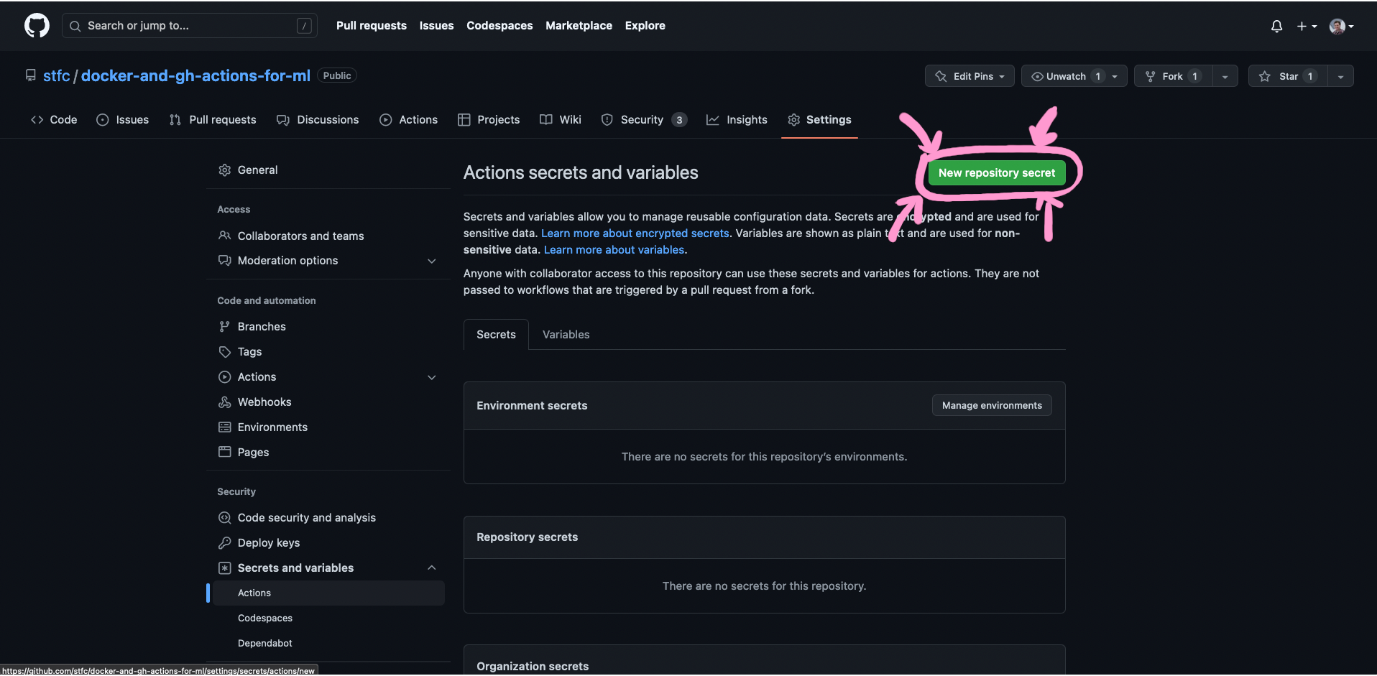Open the Unwatch dropdown arrow

[x=1115, y=75]
